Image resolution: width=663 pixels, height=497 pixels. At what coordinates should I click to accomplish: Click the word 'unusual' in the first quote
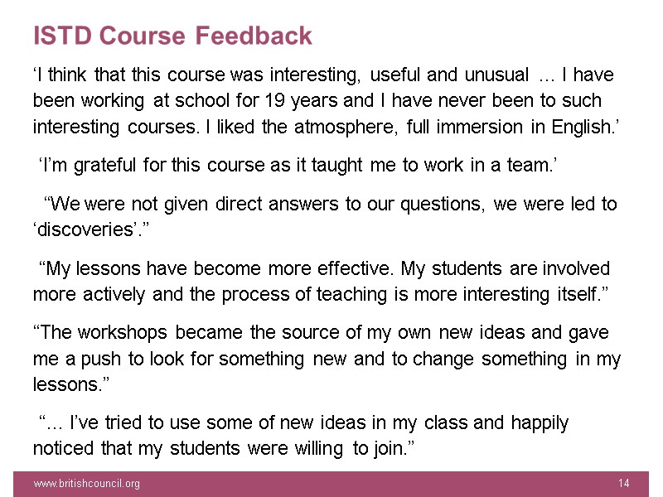point(495,75)
